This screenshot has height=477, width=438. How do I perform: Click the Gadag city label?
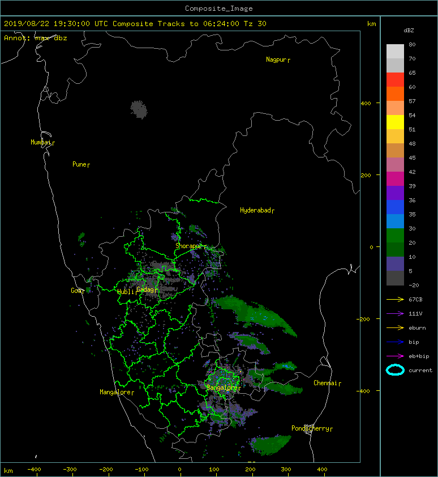pyautogui.click(x=145, y=289)
